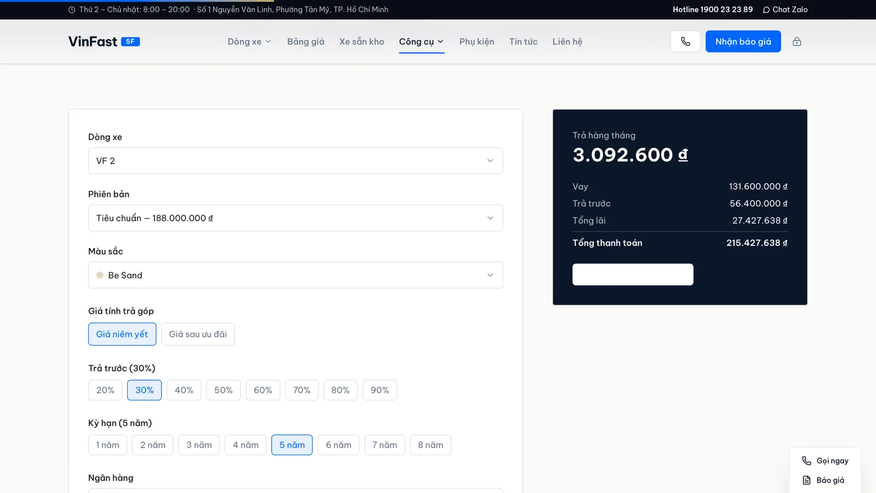Click the Xe sẵn kho link
This screenshot has height=493, width=876.
(x=361, y=42)
